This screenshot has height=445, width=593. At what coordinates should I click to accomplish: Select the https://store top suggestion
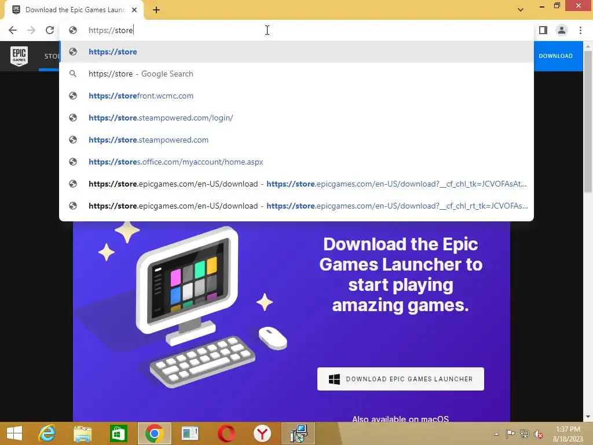point(296,52)
